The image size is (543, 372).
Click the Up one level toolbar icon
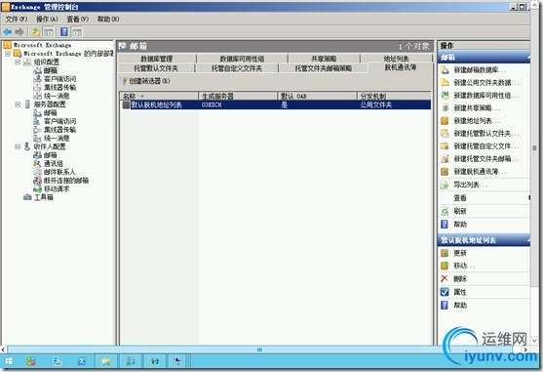tap(35, 32)
